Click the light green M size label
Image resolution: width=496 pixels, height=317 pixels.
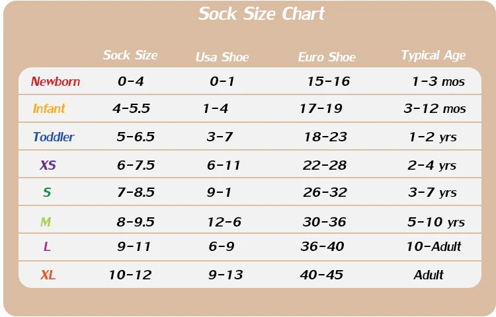46,222
